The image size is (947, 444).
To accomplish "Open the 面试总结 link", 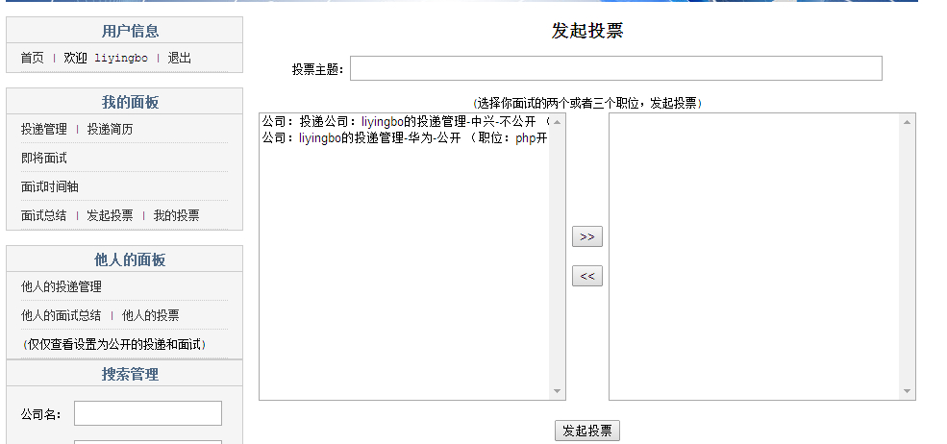I will [x=44, y=215].
